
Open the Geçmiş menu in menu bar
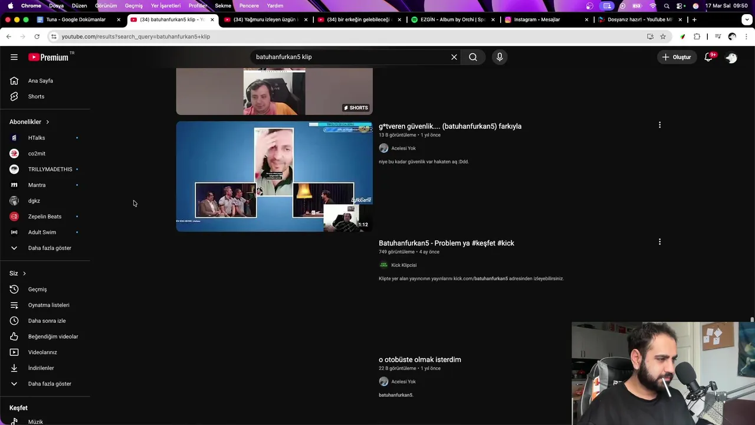click(x=134, y=6)
